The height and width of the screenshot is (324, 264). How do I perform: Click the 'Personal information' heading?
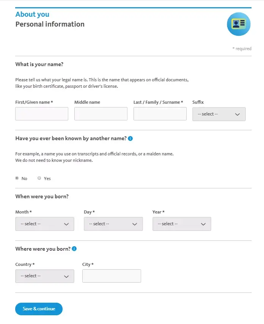point(50,24)
